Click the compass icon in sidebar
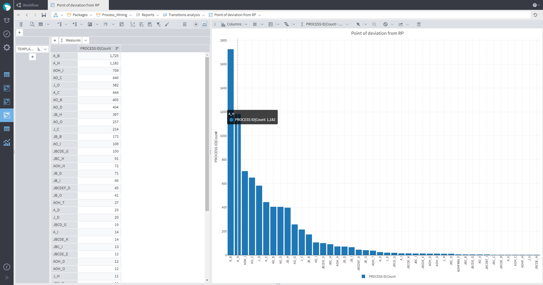The image size is (543, 285). point(7,34)
